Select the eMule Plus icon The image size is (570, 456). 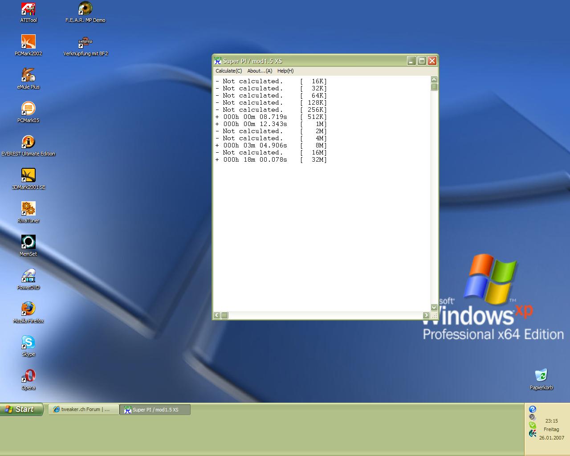point(28,76)
